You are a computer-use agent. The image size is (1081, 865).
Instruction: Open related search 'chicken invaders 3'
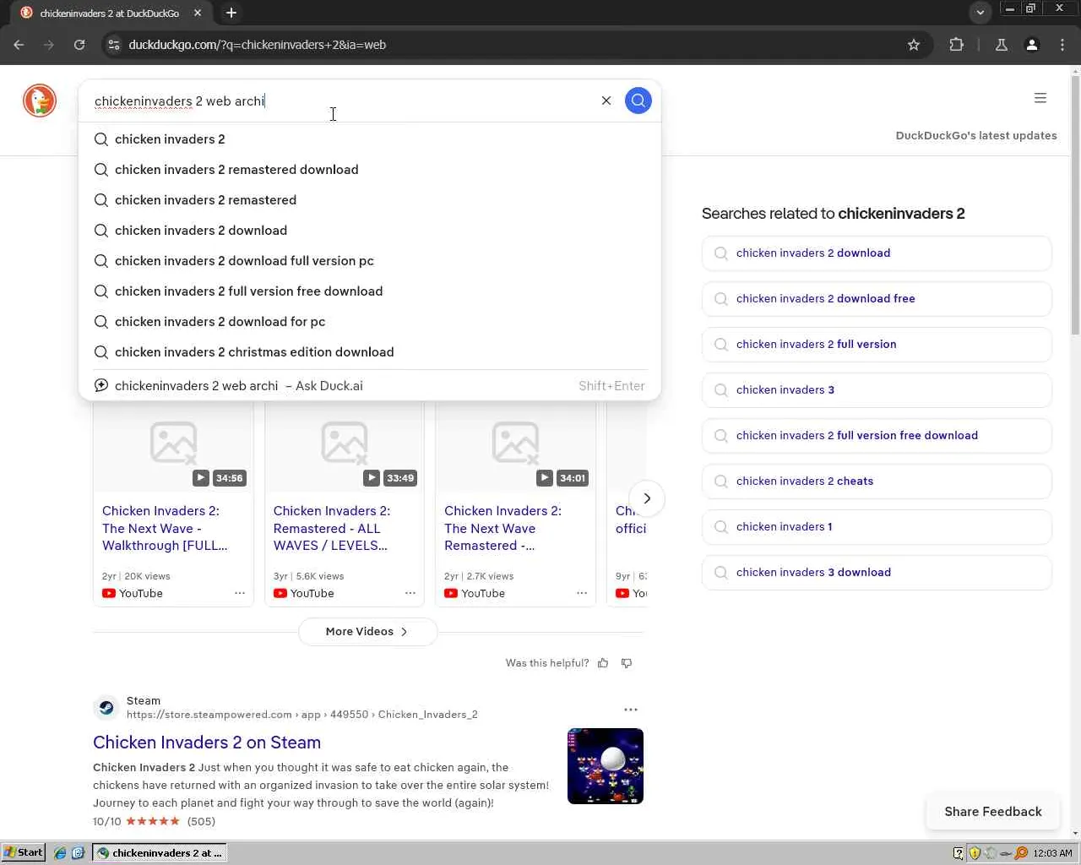877,390
